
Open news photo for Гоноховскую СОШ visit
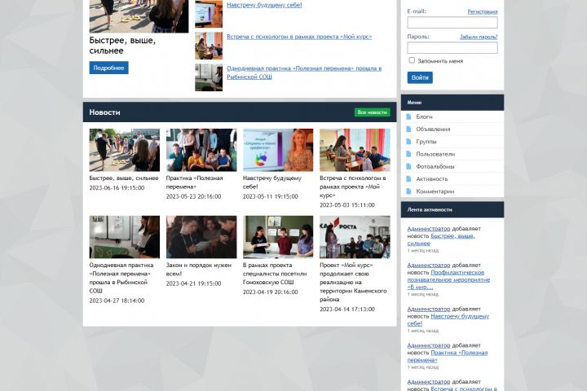pyautogui.click(x=278, y=237)
